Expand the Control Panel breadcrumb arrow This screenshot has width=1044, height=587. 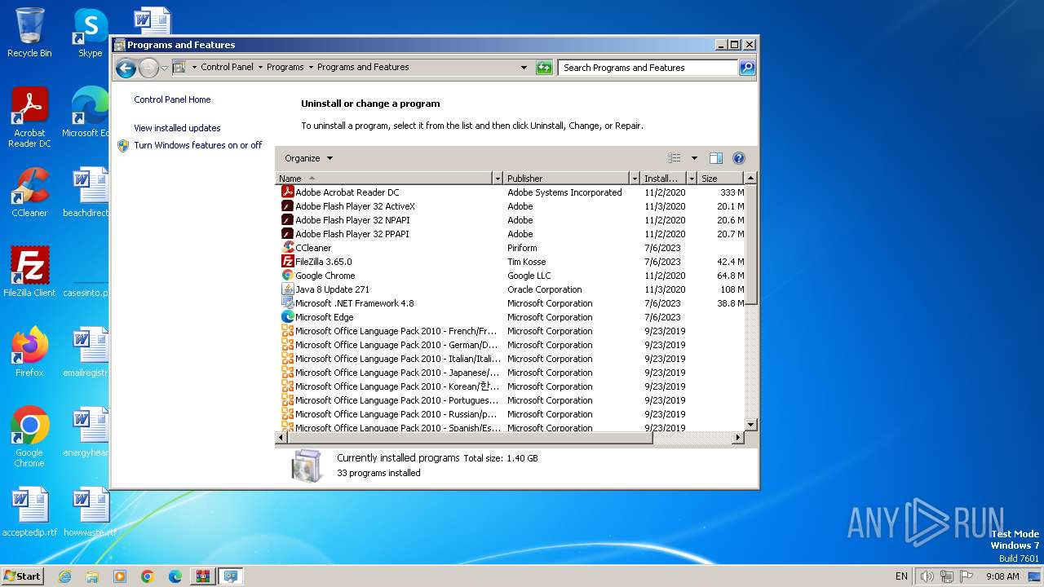coord(260,68)
